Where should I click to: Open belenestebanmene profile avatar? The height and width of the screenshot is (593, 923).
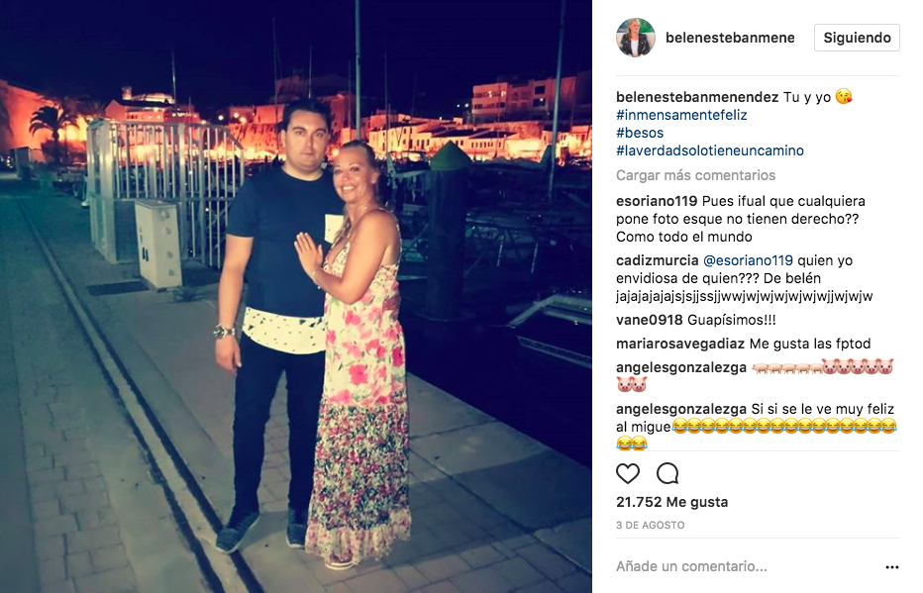[636, 38]
